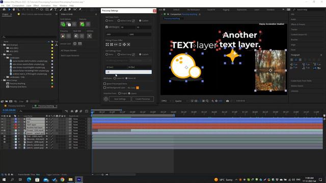
Task: Click the envelope mail icon beside version
Action: click(x=80, y=44)
